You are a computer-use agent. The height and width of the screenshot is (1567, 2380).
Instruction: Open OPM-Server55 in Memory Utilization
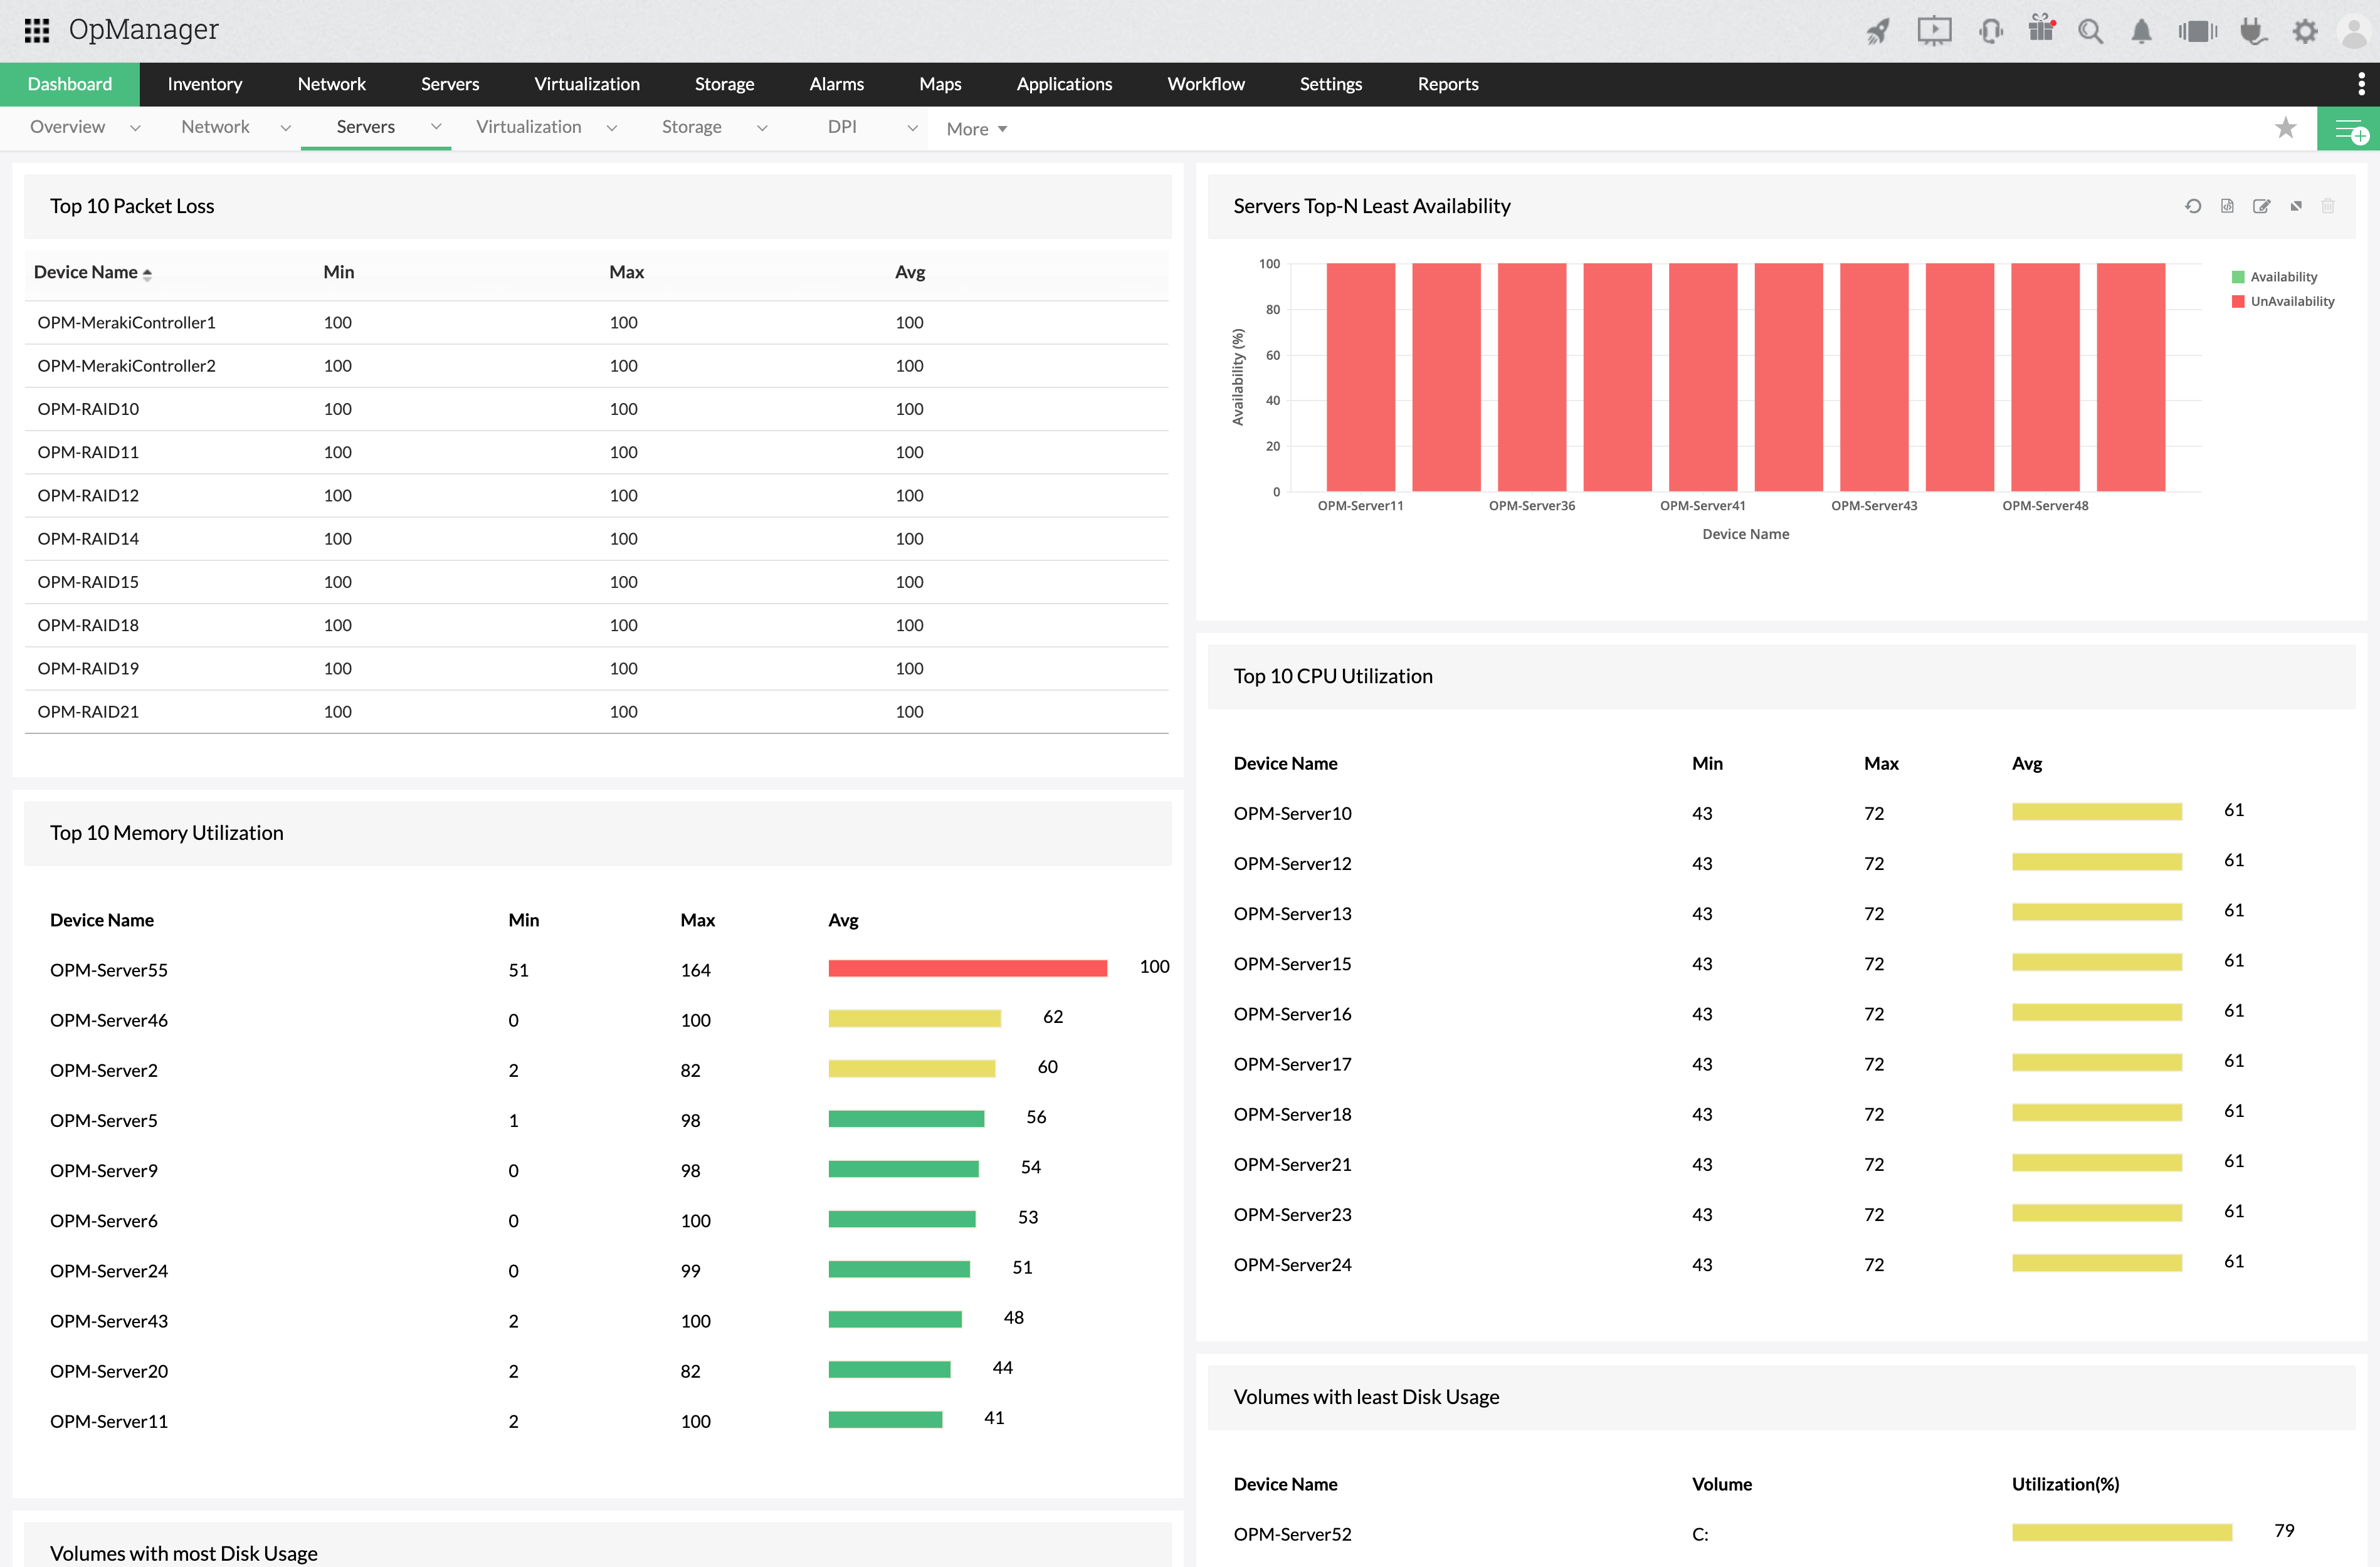(109, 970)
